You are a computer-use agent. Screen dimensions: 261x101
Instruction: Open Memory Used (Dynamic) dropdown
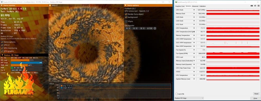point(194,64)
